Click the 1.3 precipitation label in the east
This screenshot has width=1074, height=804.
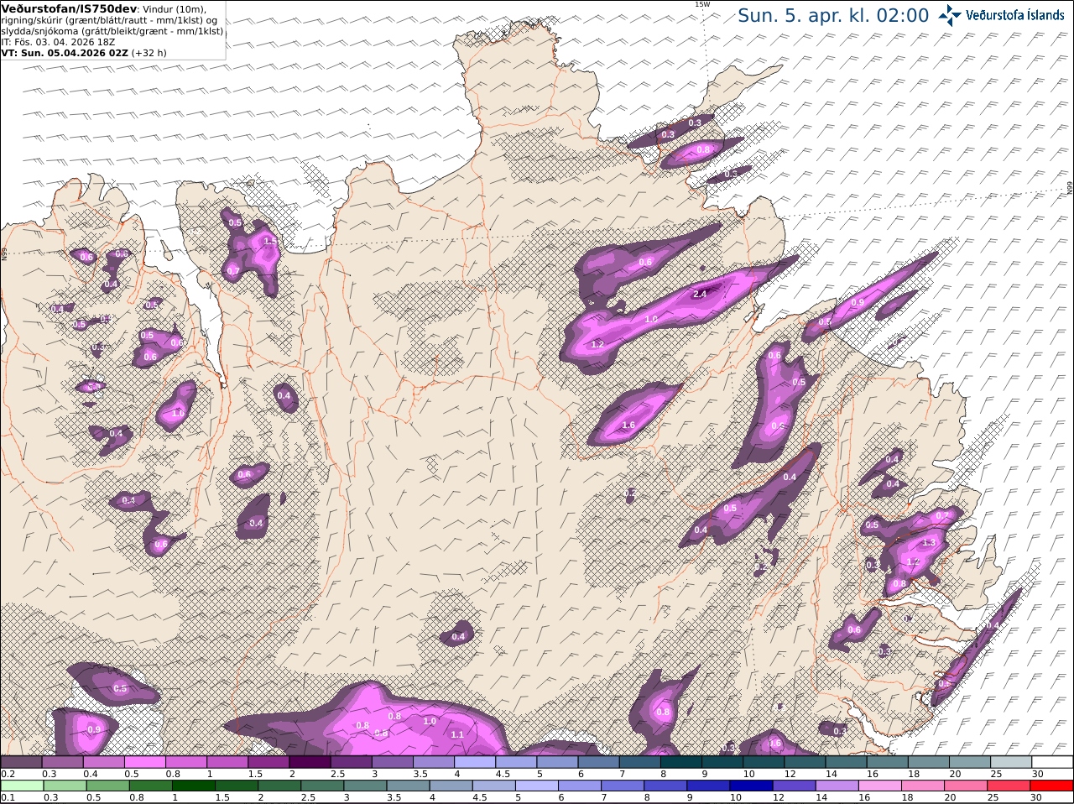(929, 543)
